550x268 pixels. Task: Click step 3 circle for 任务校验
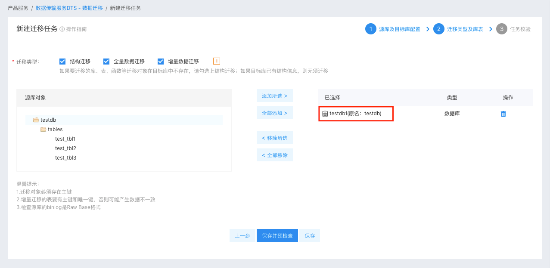point(501,29)
